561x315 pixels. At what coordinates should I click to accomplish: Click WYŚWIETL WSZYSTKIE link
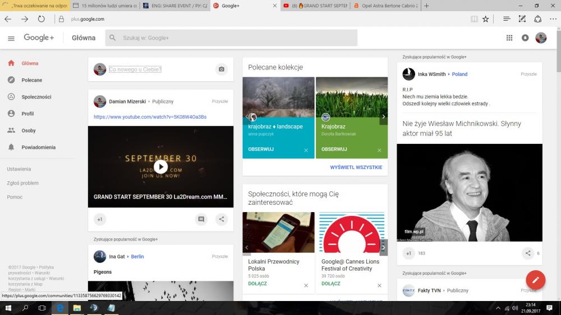(356, 167)
